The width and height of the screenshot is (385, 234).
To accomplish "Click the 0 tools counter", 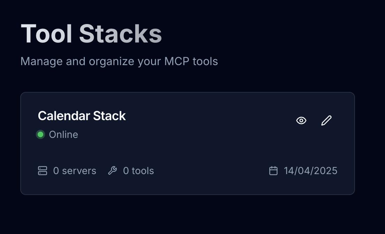I will 138,171.
